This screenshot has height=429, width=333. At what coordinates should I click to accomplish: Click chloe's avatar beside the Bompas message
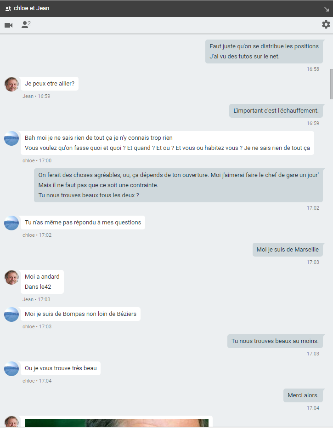pos(11,315)
